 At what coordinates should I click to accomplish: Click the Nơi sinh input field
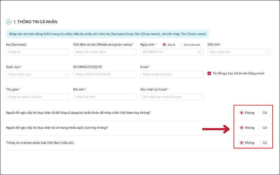click(x=105, y=97)
